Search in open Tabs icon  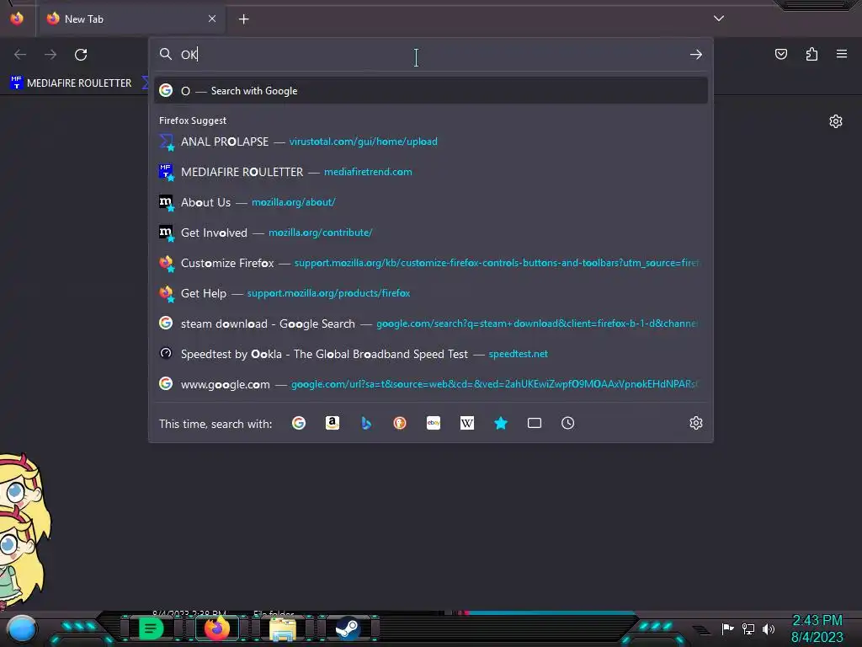[x=535, y=423]
